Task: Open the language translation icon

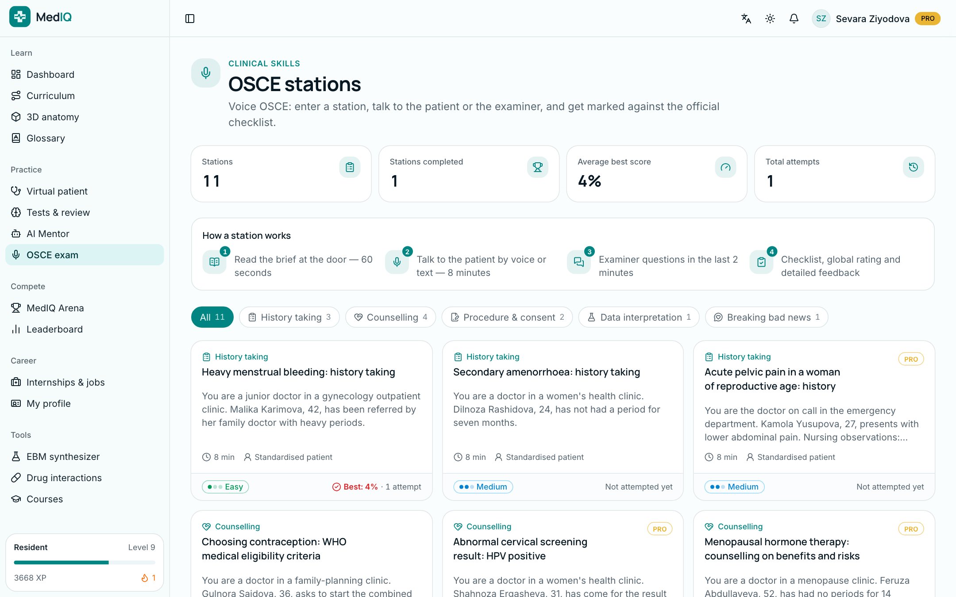Action: pyautogui.click(x=746, y=19)
